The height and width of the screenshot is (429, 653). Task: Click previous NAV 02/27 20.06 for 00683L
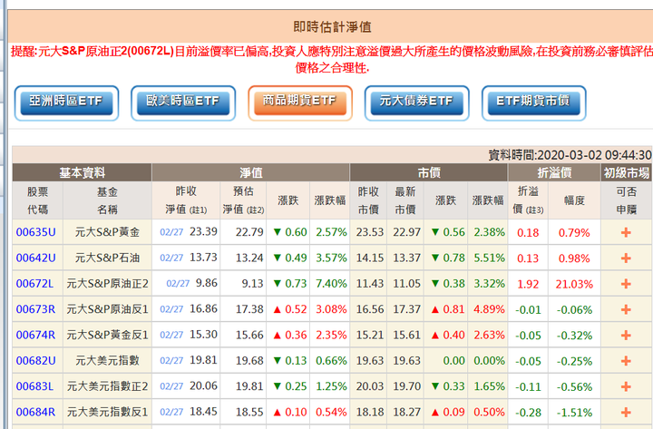click(189, 385)
